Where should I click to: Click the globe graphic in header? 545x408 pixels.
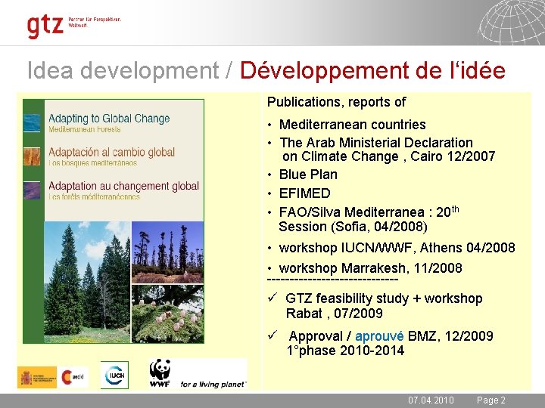(511, 21)
